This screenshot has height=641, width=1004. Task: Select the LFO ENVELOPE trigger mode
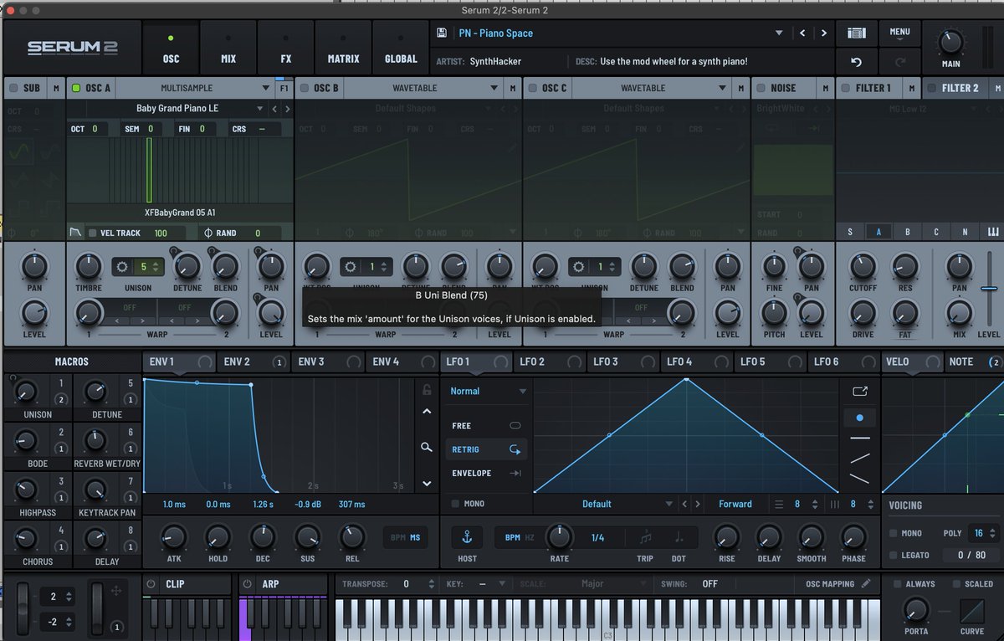486,473
